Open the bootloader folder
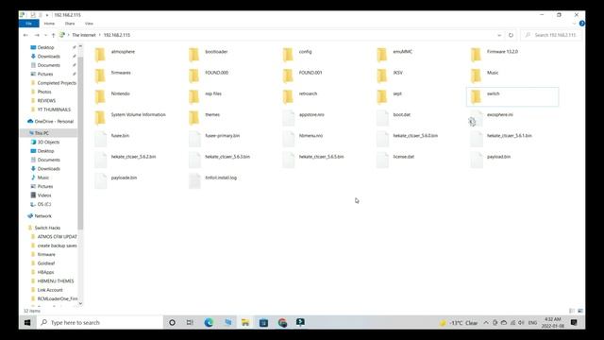 pyautogui.click(x=216, y=52)
